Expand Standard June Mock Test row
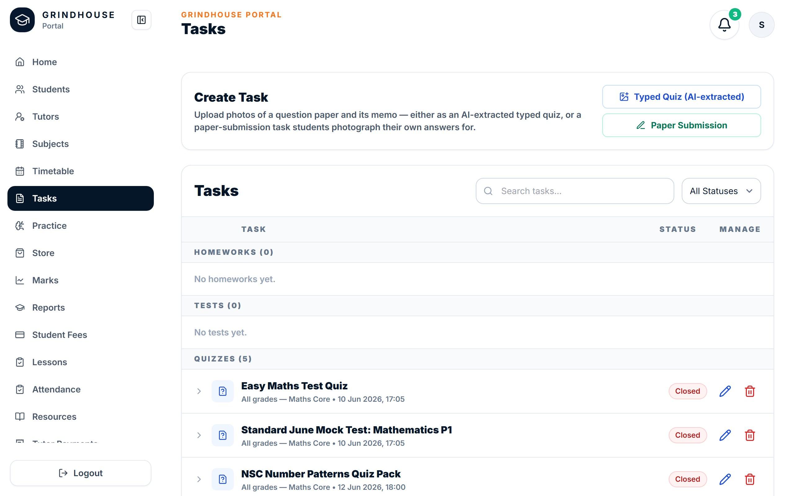The image size is (794, 496). (199, 435)
